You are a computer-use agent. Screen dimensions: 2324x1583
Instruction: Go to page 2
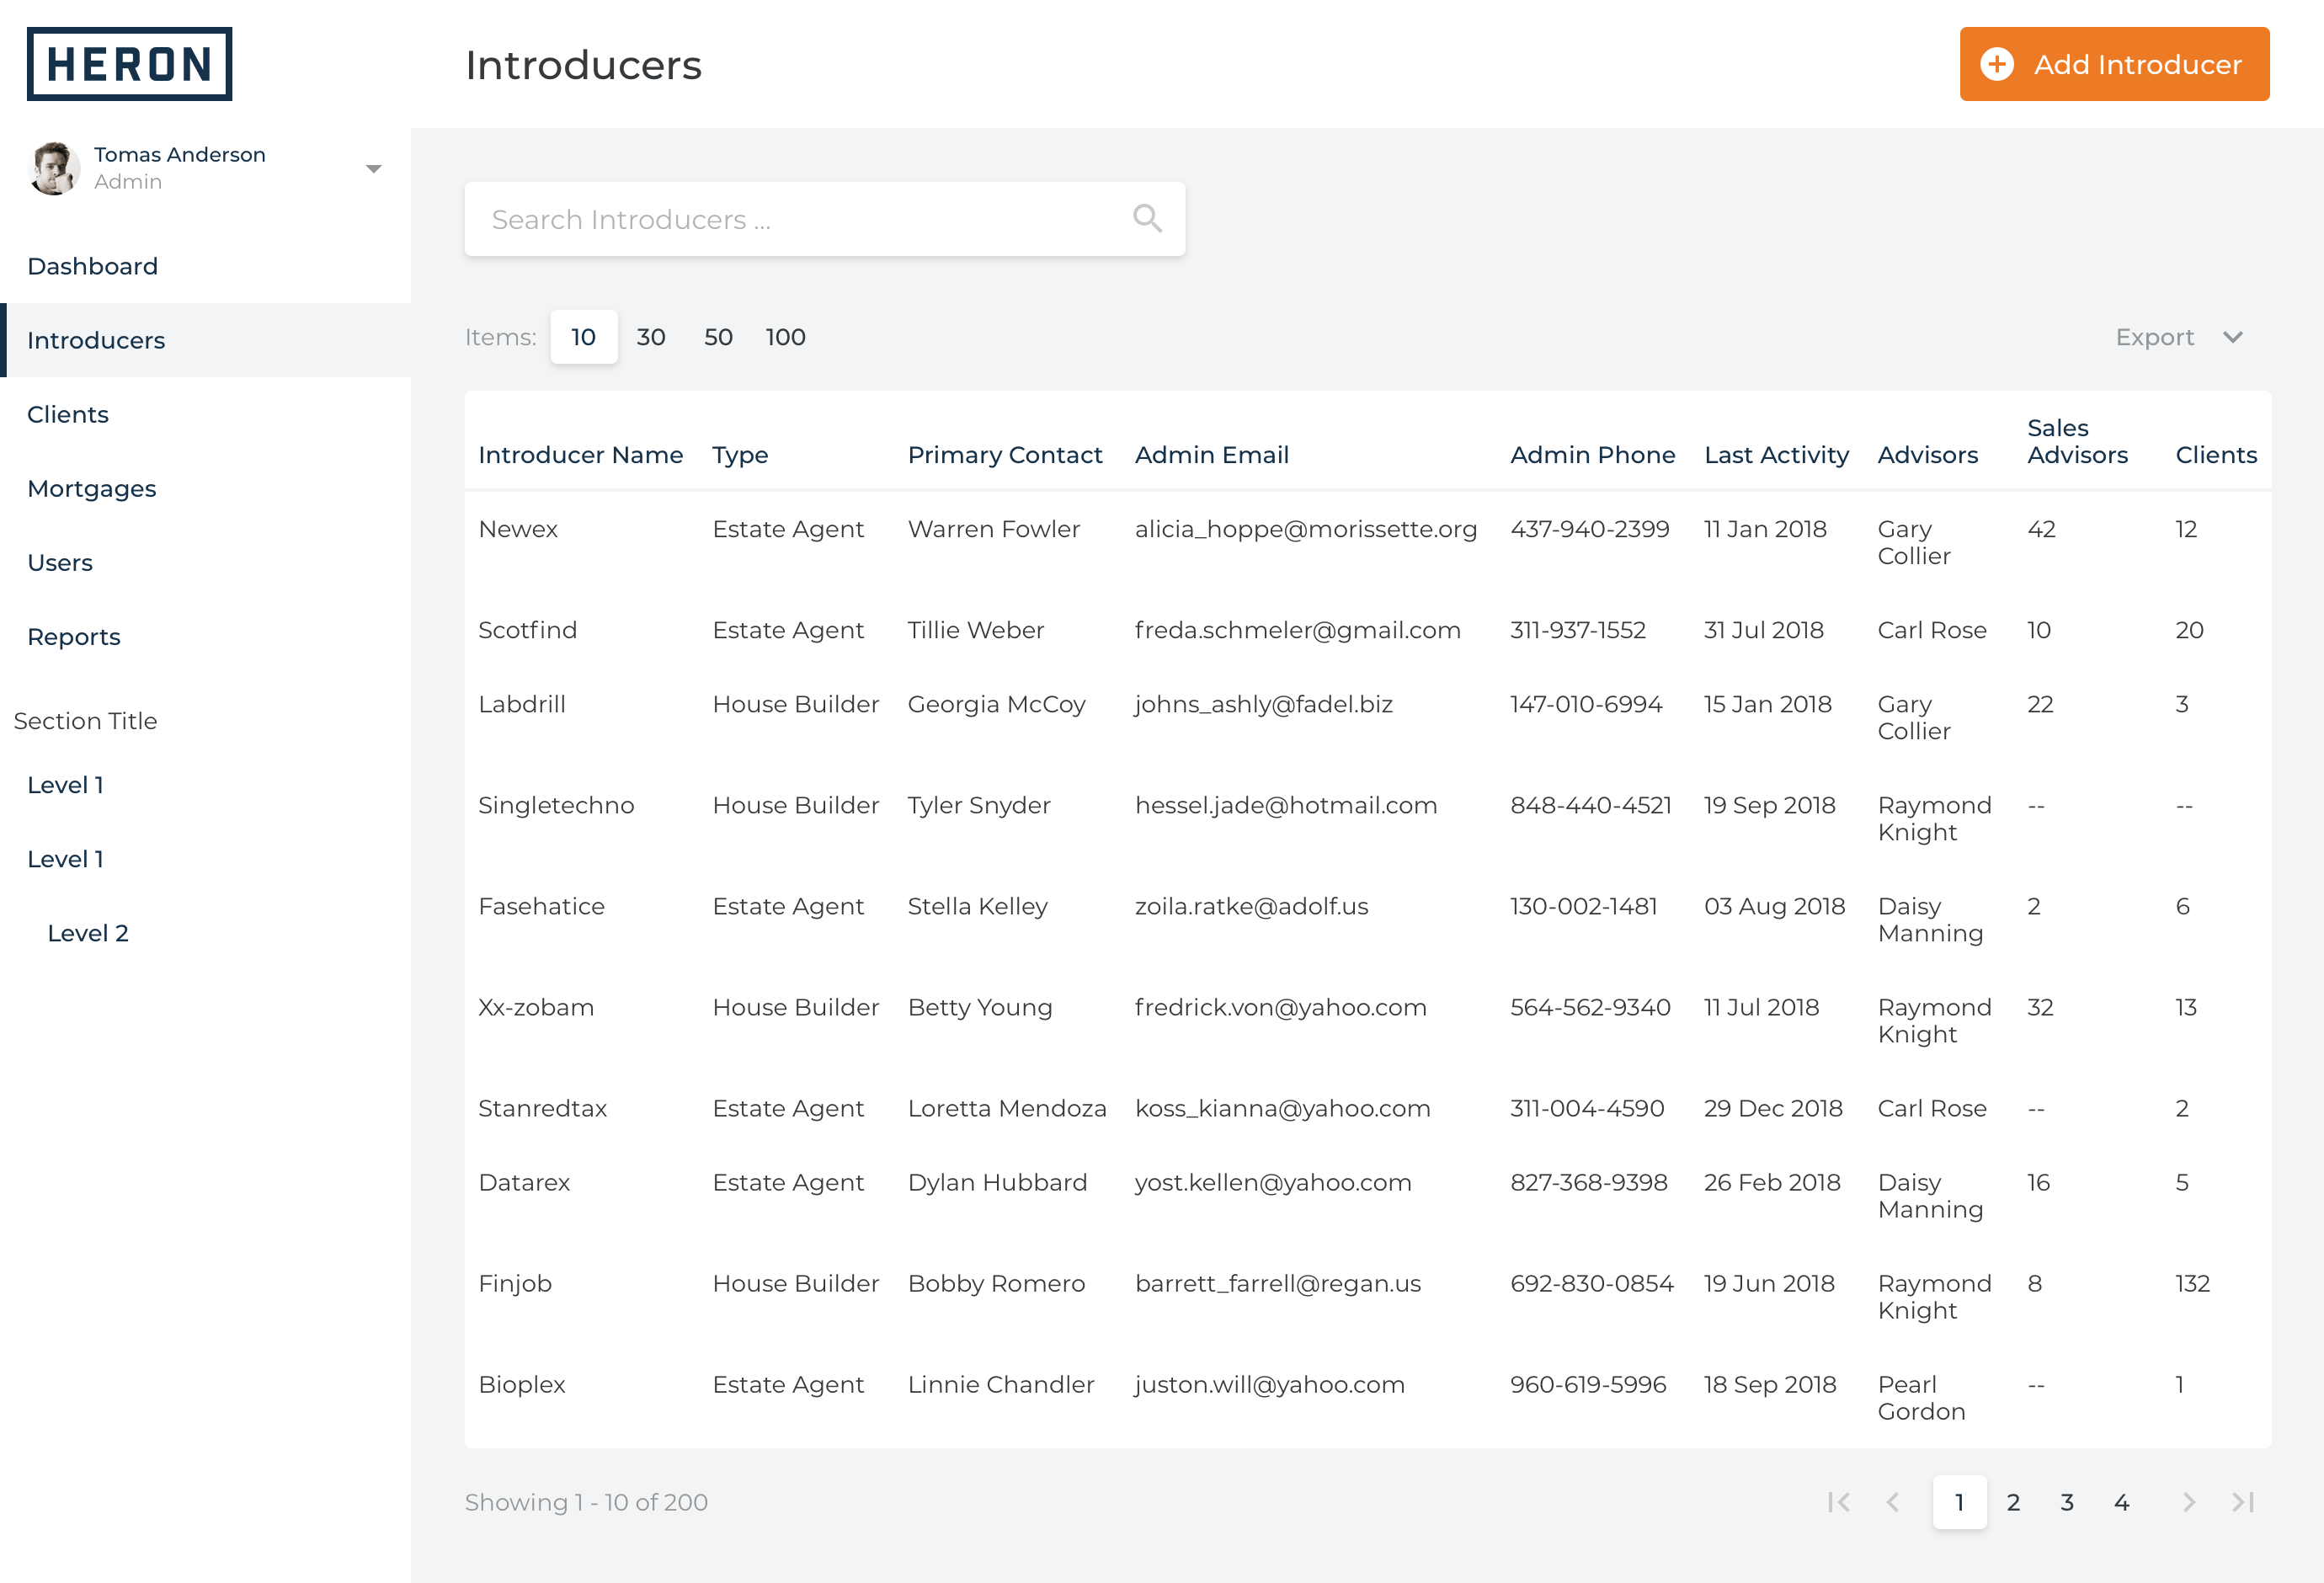tap(2013, 1501)
